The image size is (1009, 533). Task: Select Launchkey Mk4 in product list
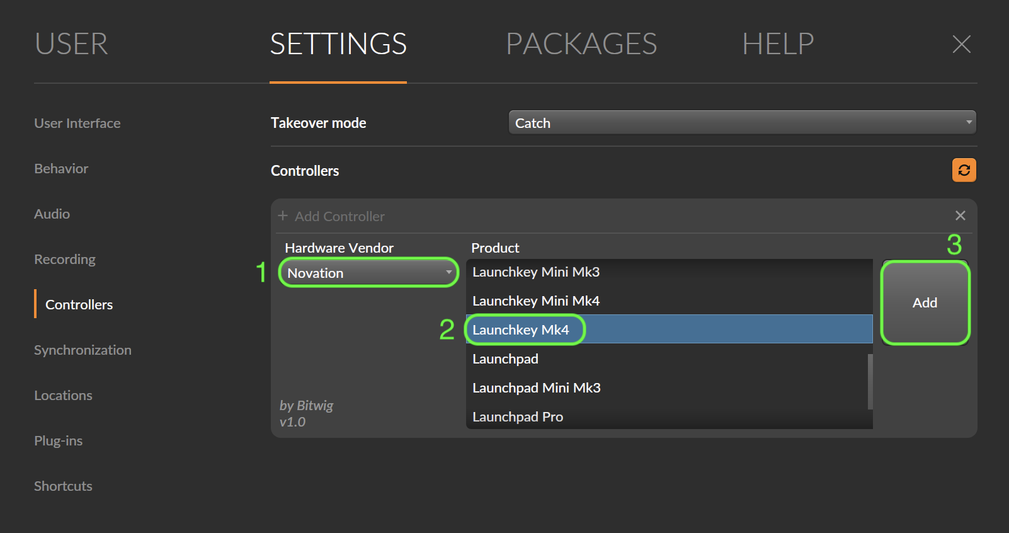pyautogui.click(x=669, y=330)
